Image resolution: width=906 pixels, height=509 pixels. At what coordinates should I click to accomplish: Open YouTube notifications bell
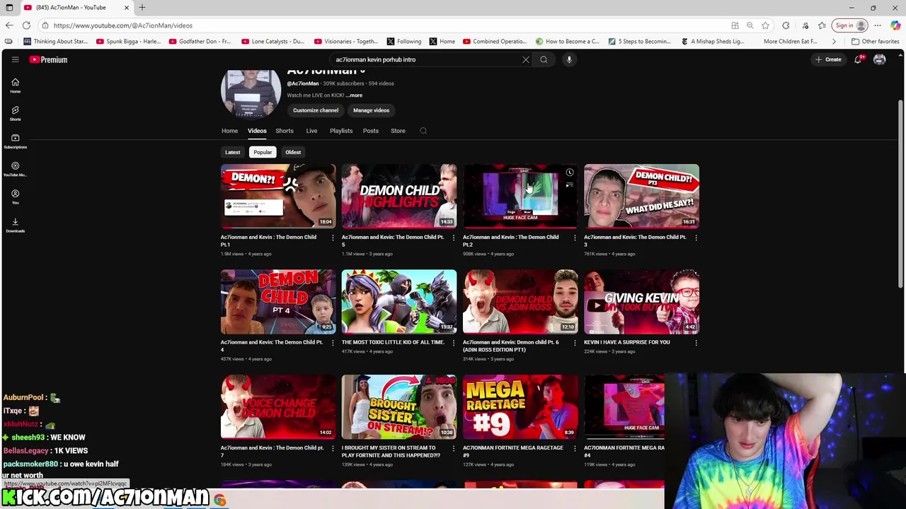click(858, 59)
